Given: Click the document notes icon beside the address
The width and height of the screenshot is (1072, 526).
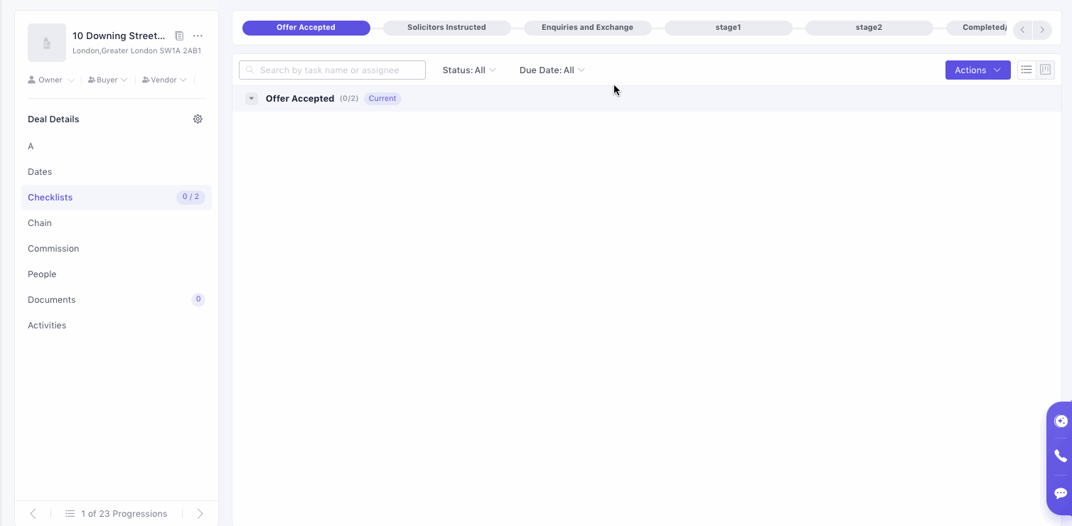Looking at the screenshot, I should 179,36.
